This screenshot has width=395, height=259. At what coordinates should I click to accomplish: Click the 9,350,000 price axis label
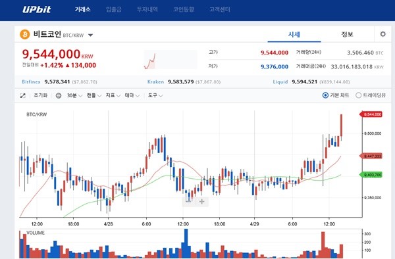pyautogui.click(x=373, y=198)
